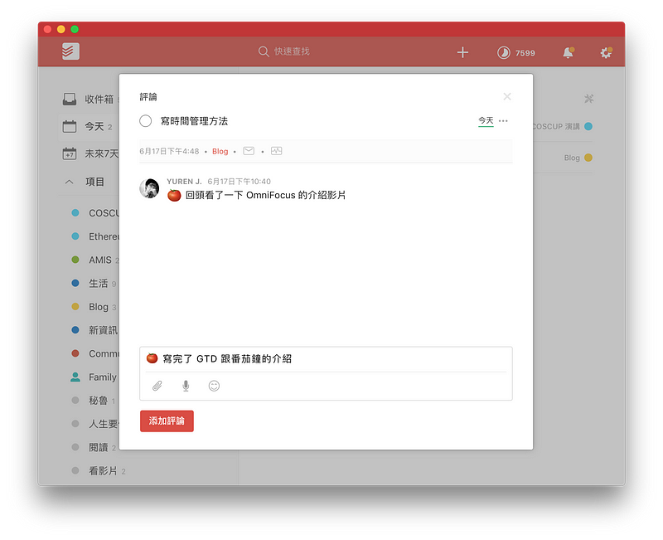Screen dimensions: 663x540
Task: Open karma score 7599 indicator
Action: pyautogui.click(x=515, y=52)
